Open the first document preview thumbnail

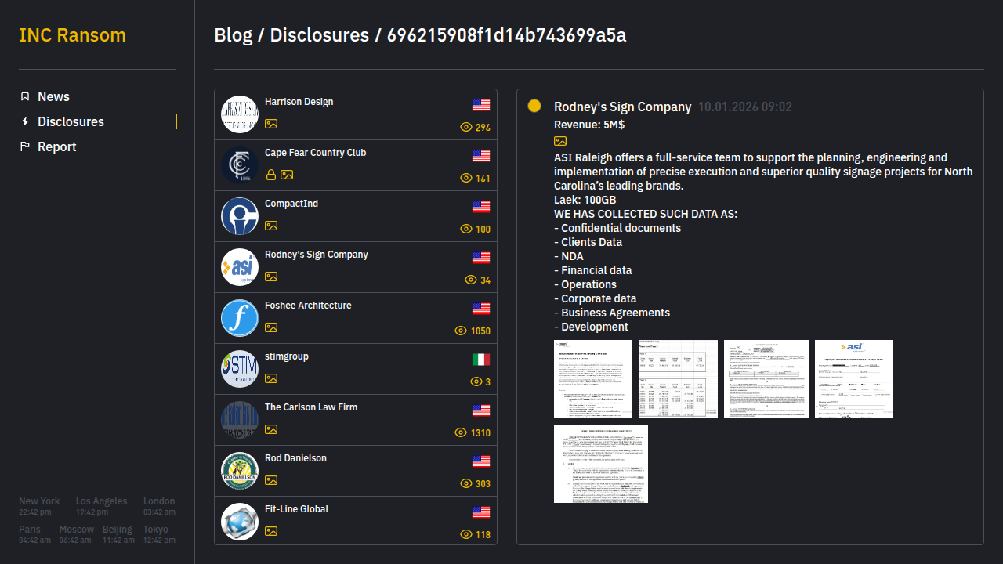click(593, 379)
